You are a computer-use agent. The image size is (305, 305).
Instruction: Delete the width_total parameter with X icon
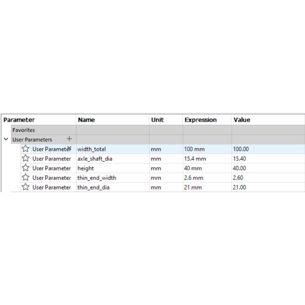pos(70,148)
